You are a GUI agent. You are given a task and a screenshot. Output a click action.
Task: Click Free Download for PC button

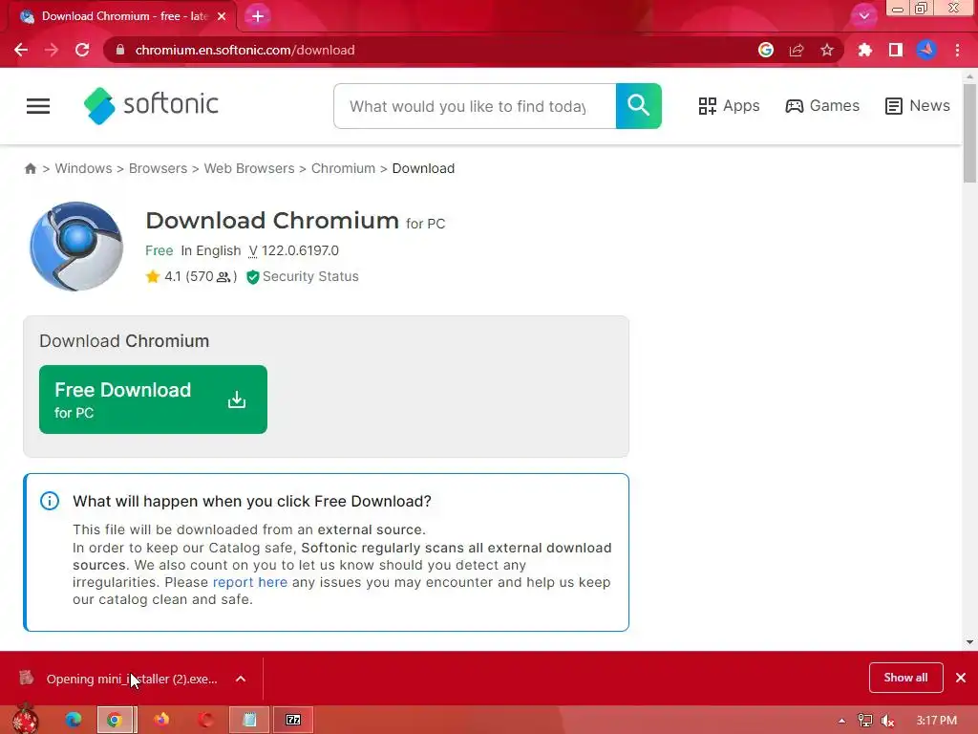153,399
